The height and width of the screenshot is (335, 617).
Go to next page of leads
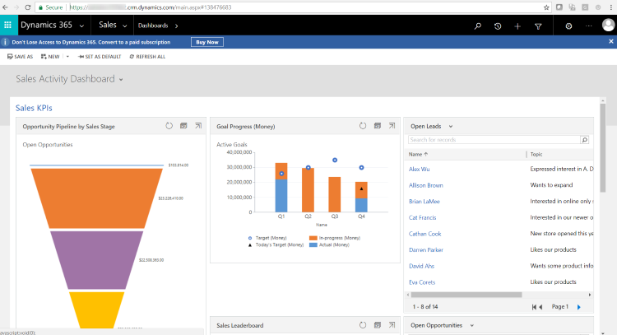click(x=579, y=307)
